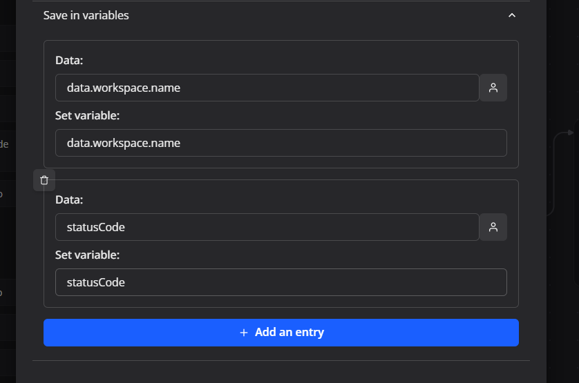Click the arrowhead connector behind the panel
579x383 pixels.
570,132
